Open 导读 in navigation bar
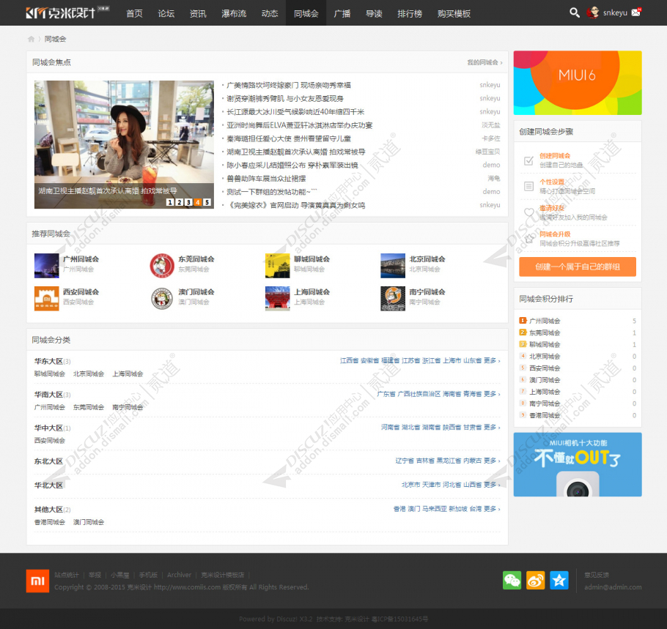The width and height of the screenshot is (667, 629). click(x=374, y=13)
